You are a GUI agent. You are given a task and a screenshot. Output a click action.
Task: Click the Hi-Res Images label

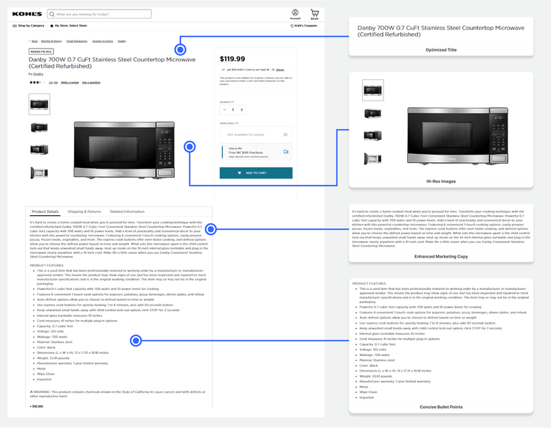(441, 181)
